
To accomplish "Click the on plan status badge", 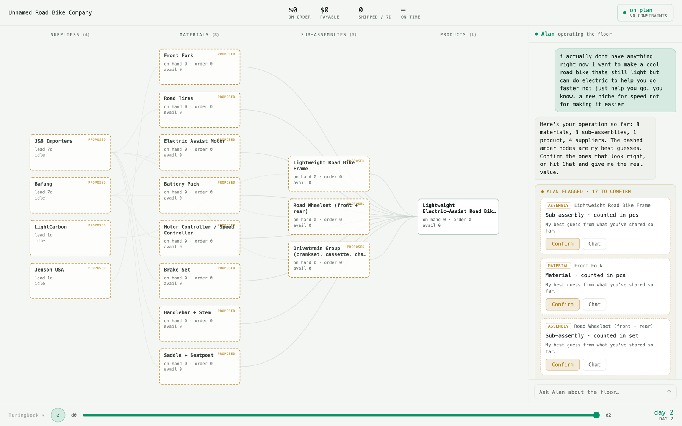I will 645,13.
